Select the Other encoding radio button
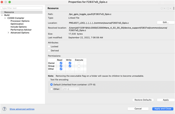Viewport: 175px width, 114px height. [52, 89]
